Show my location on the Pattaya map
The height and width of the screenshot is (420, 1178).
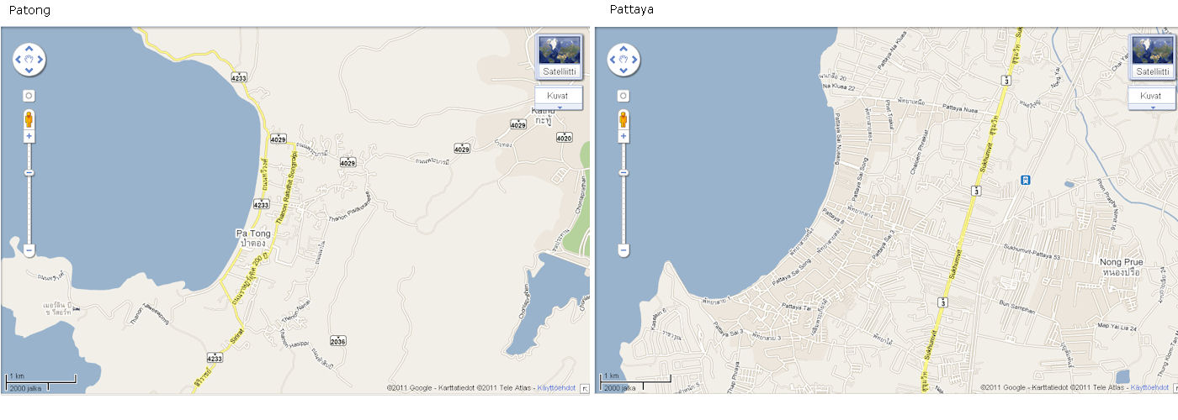tap(623, 96)
